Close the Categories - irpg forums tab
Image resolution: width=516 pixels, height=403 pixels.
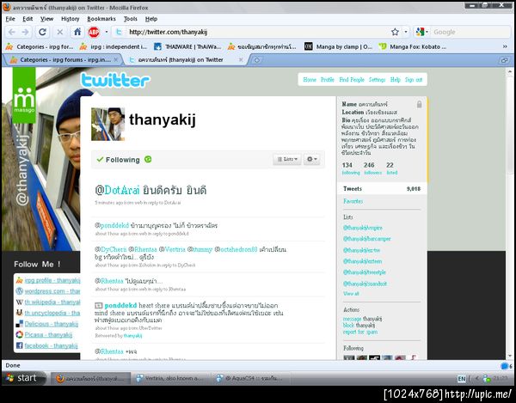[x=116, y=60]
